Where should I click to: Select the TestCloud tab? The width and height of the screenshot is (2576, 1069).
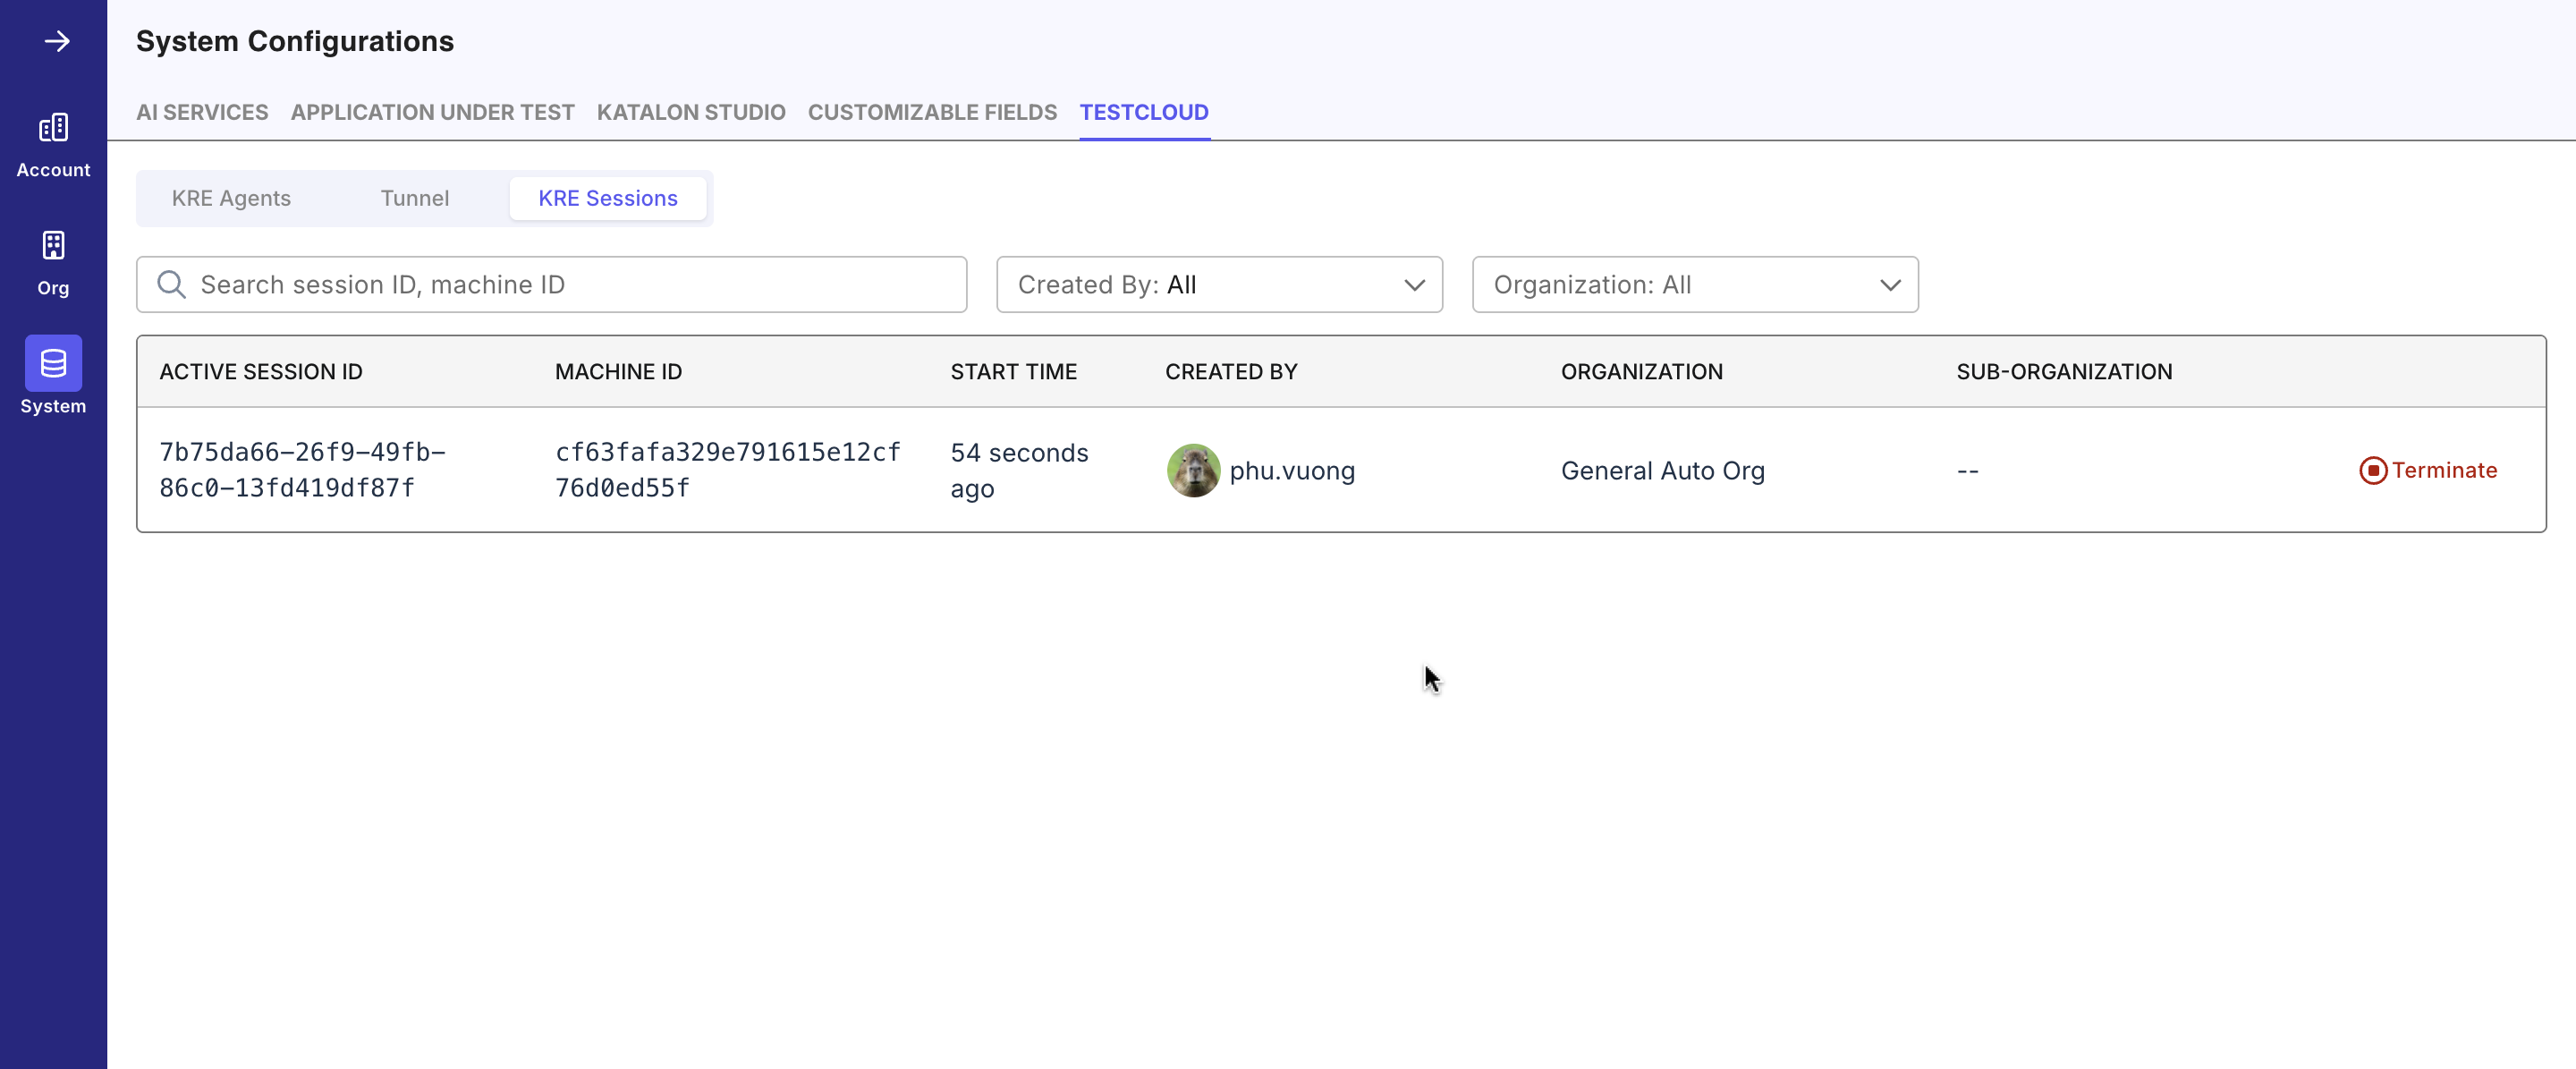click(x=1144, y=112)
